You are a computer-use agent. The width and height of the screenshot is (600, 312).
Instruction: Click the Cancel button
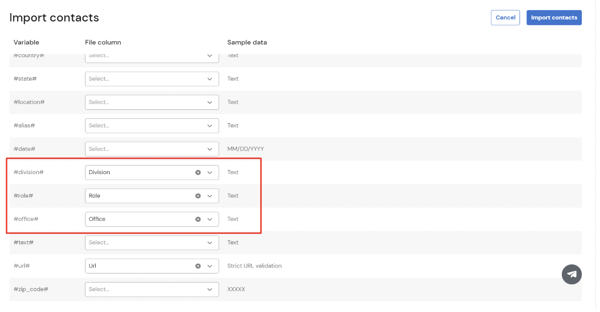505,17
